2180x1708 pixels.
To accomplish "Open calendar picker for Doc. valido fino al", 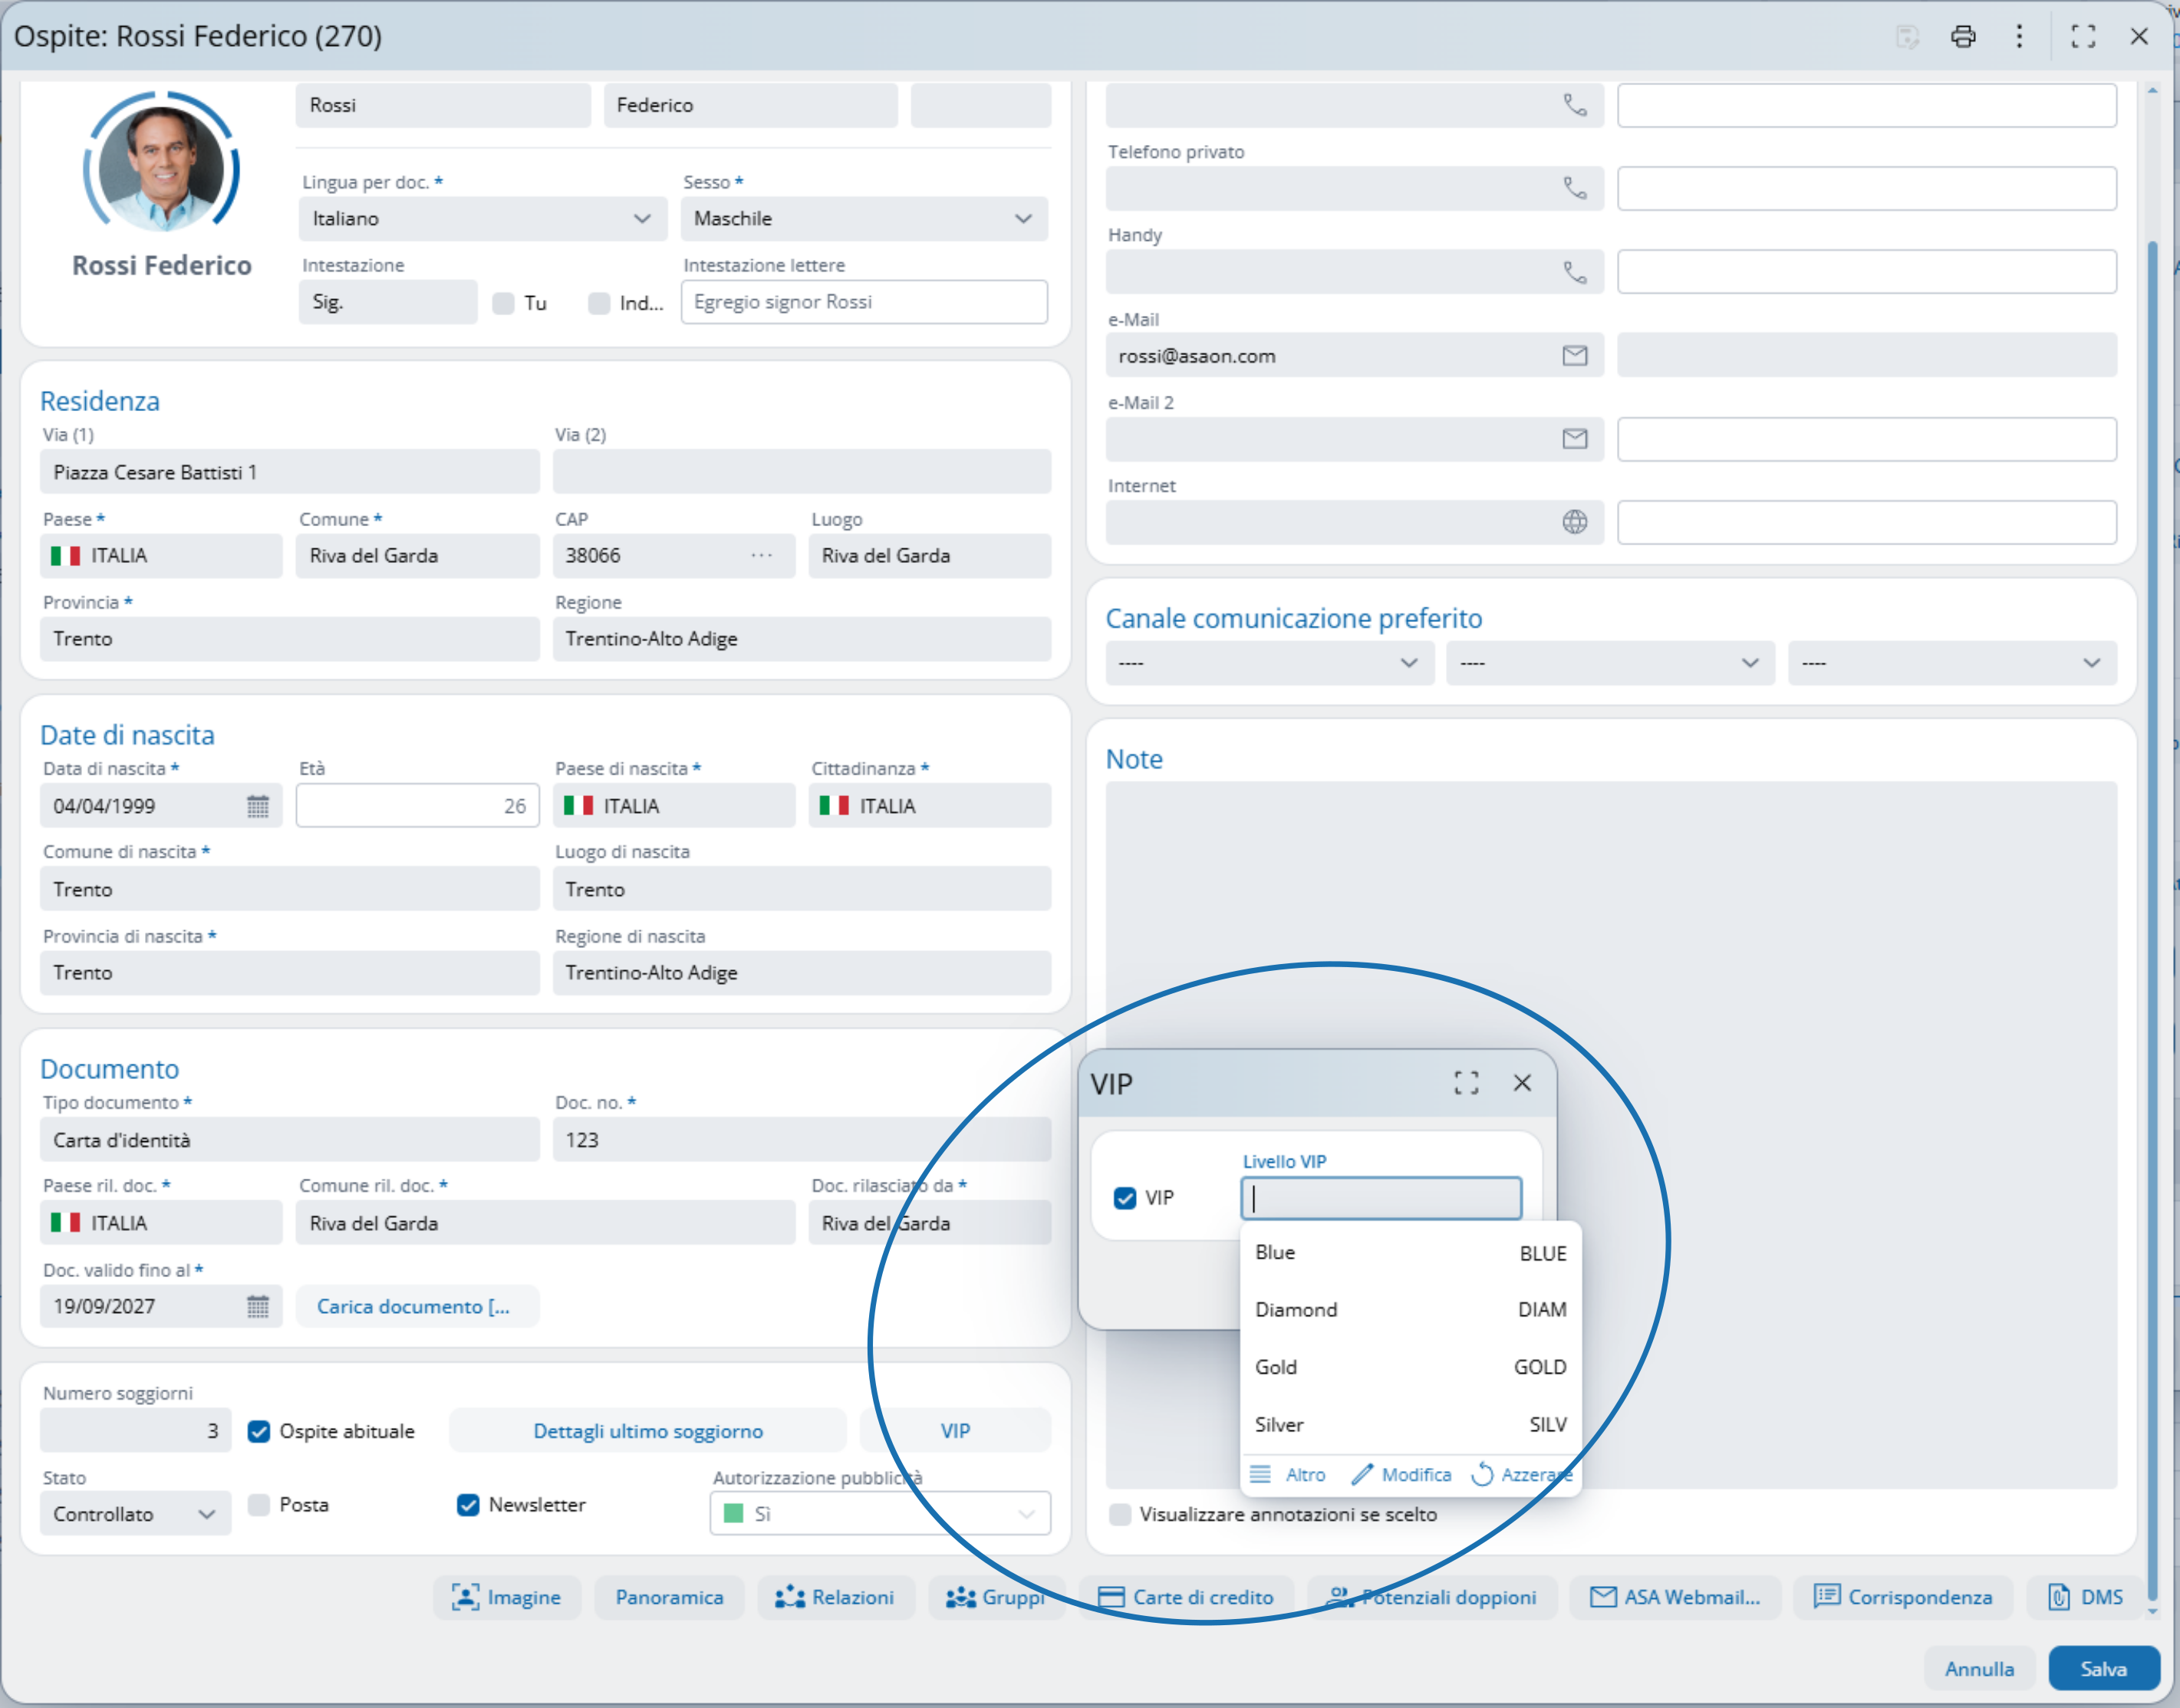I will [258, 1306].
